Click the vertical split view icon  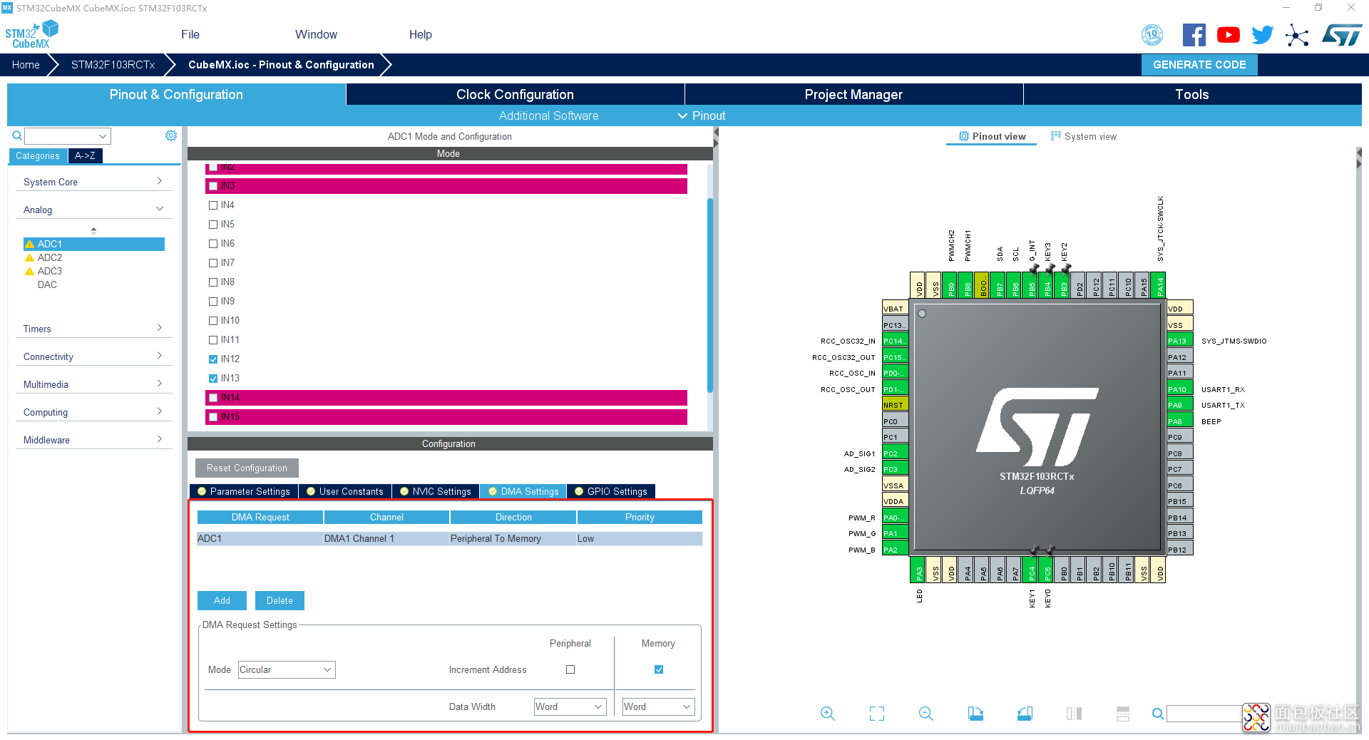coord(1074,714)
